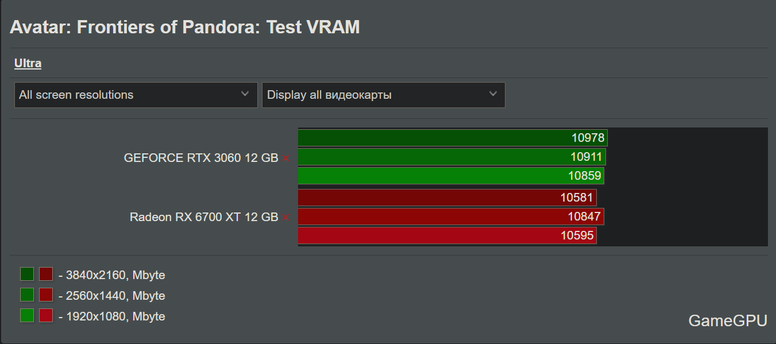Screen dimensions: 776x344
Task: Remove GEFORCE RTX 3060 12 GB with red X
Action: pyautogui.click(x=286, y=158)
